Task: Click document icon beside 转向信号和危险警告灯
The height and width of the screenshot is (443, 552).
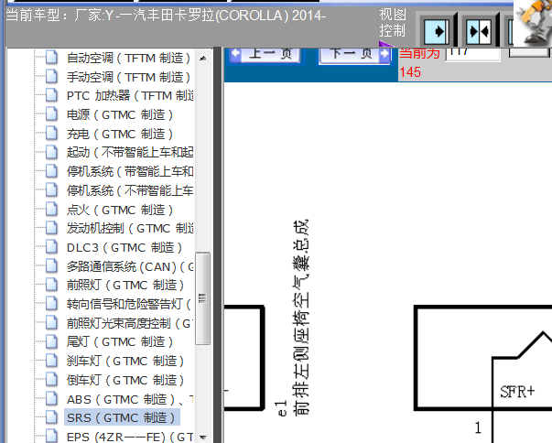Action: pyautogui.click(x=52, y=304)
